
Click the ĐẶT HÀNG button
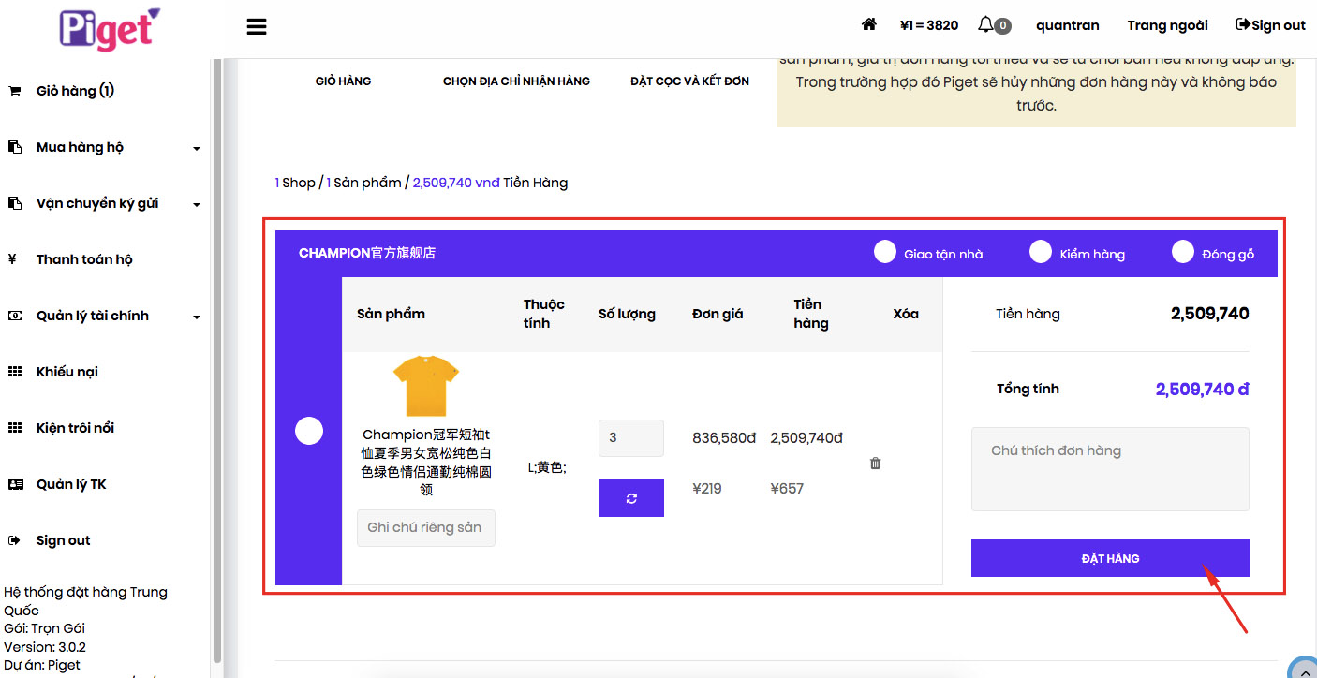click(x=1110, y=558)
